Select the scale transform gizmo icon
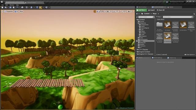Viewport: 196px width, 110px height. pyautogui.click(x=100, y=11)
